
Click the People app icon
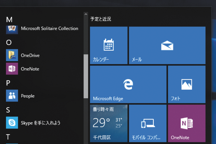point(12,96)
